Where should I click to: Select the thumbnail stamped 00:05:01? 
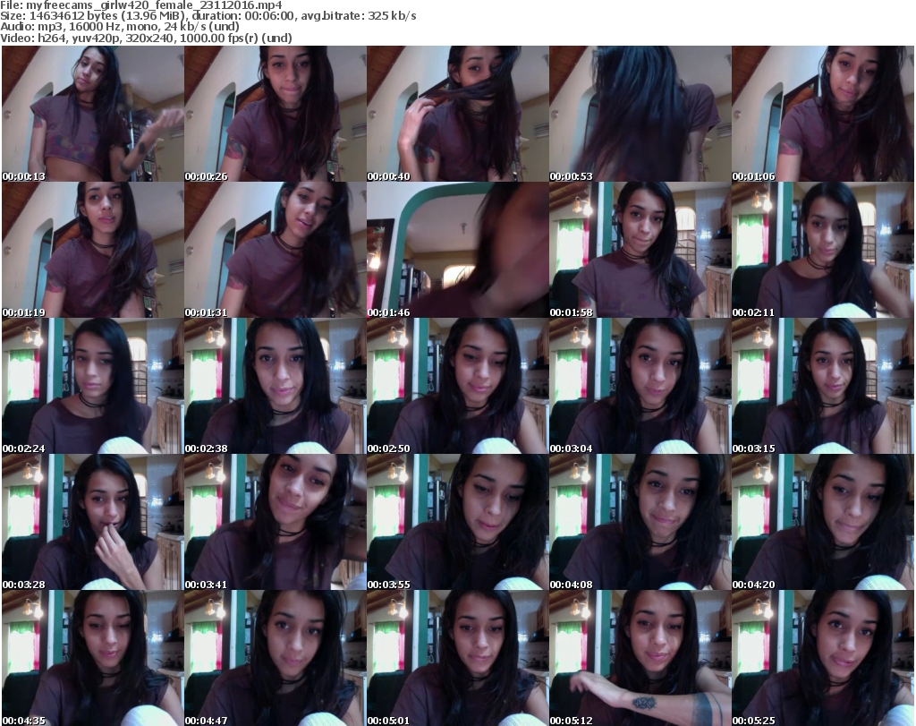458,658
